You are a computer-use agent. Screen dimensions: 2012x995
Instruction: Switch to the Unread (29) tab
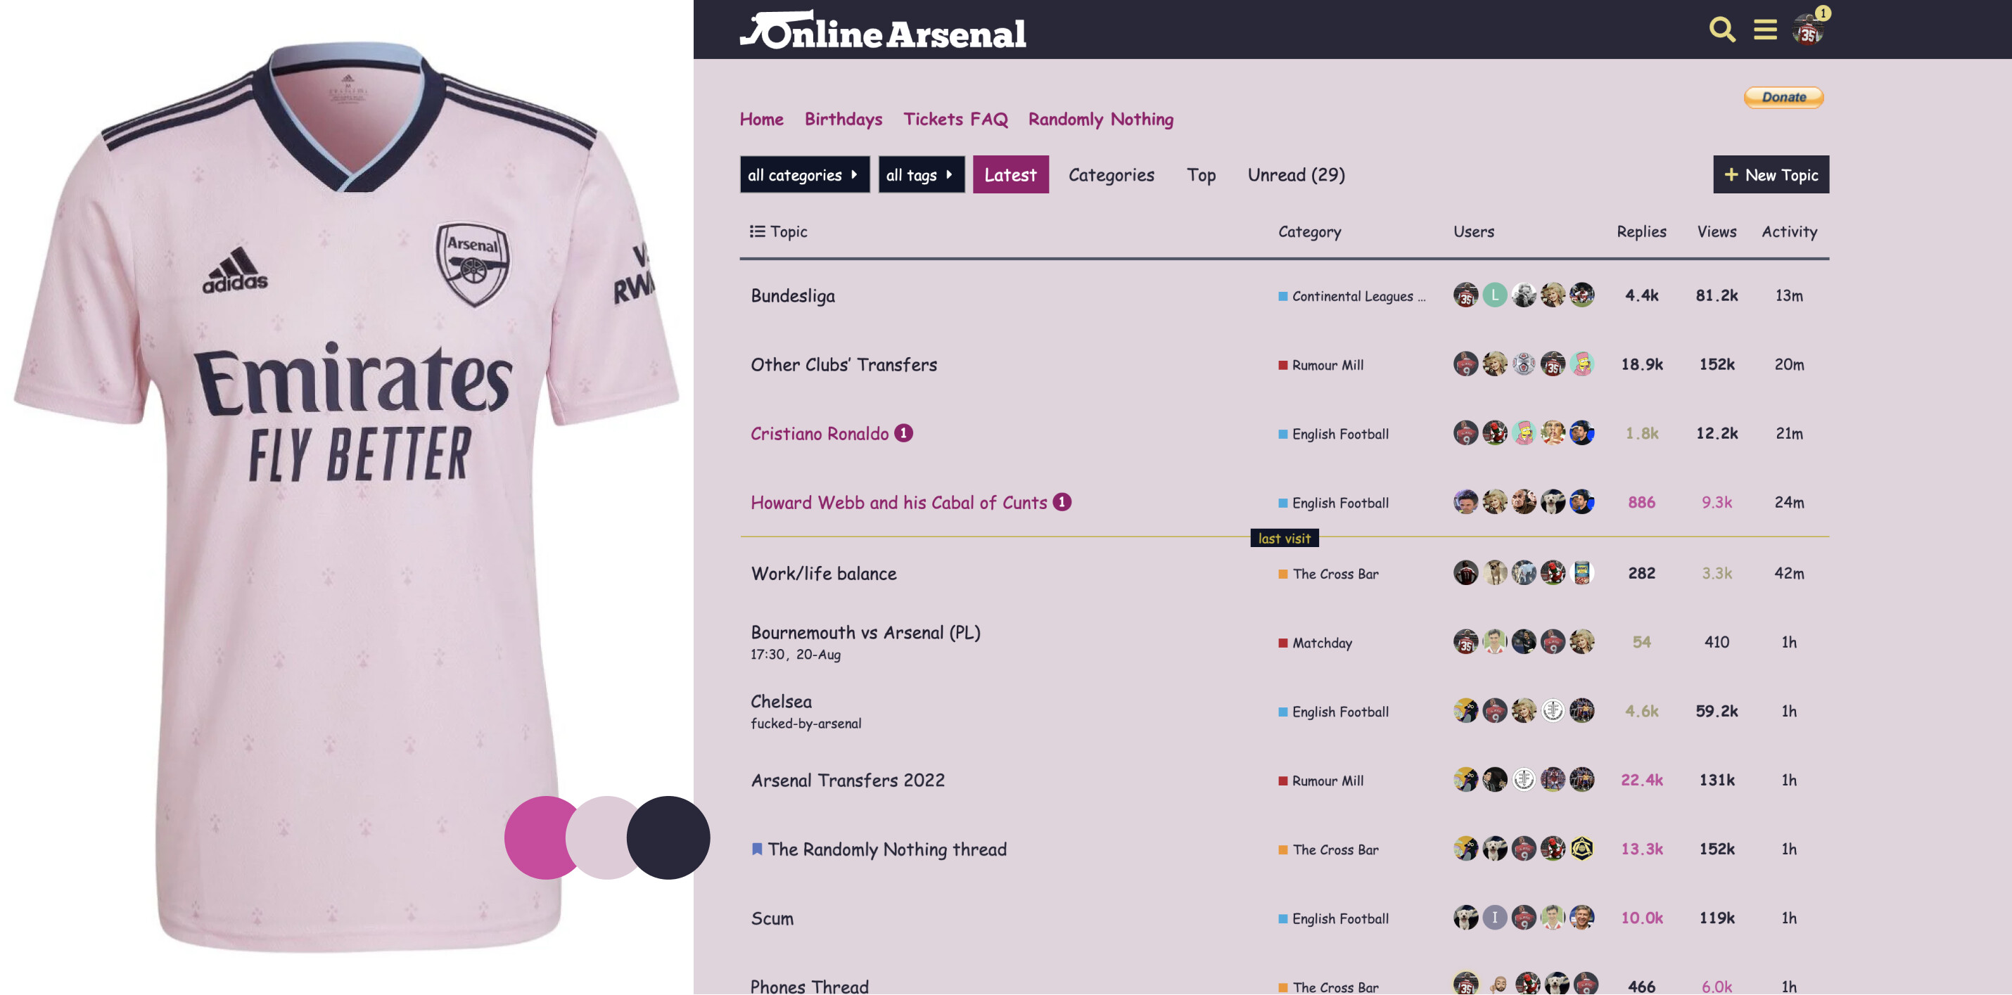(x=1296, y=174)
